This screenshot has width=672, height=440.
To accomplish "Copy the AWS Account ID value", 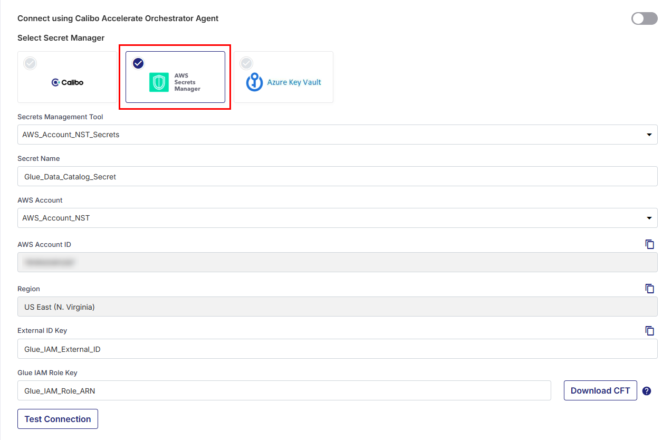I will pyautogui.click(x=650, y=244).
